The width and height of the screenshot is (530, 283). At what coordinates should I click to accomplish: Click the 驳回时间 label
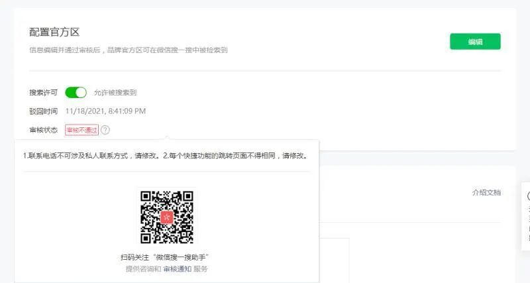[43, 111]
